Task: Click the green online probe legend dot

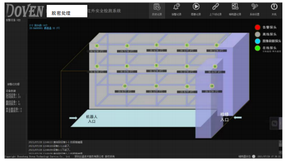Action: (258, 48)
